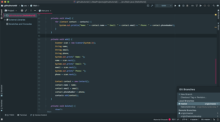
Task: Expand External Libraries tree node
Action: [5, 20]
